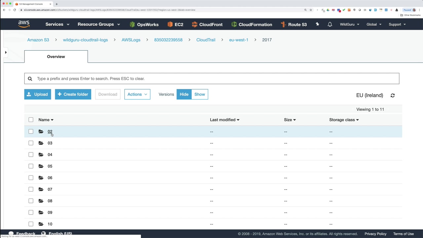Click the folder icon for 08
Image resolution: width=423 pixels, height=238 pixels.
tap(41, 201)
